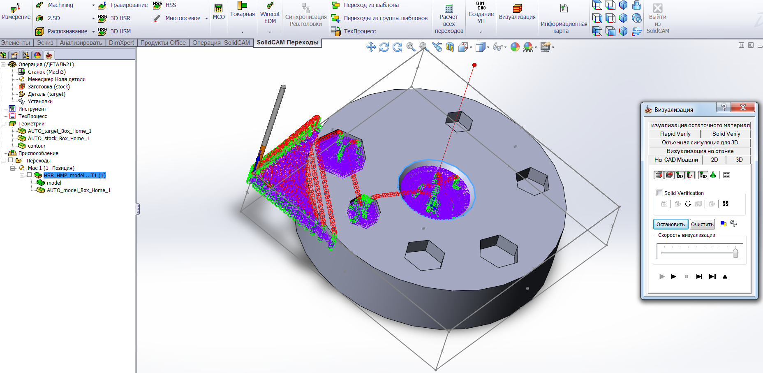This screenshot has width=763, height=373.
Task: Collapse the Переходы tree node
Action: pyautogui.click(x=3, y=161)
